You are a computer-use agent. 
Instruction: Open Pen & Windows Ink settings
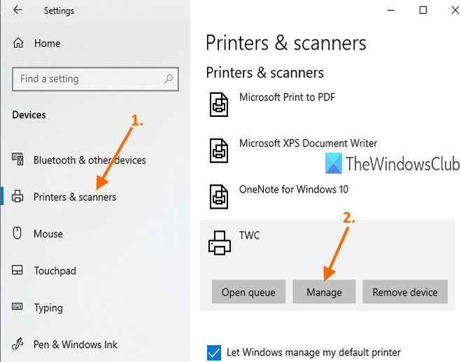(76, 344)
